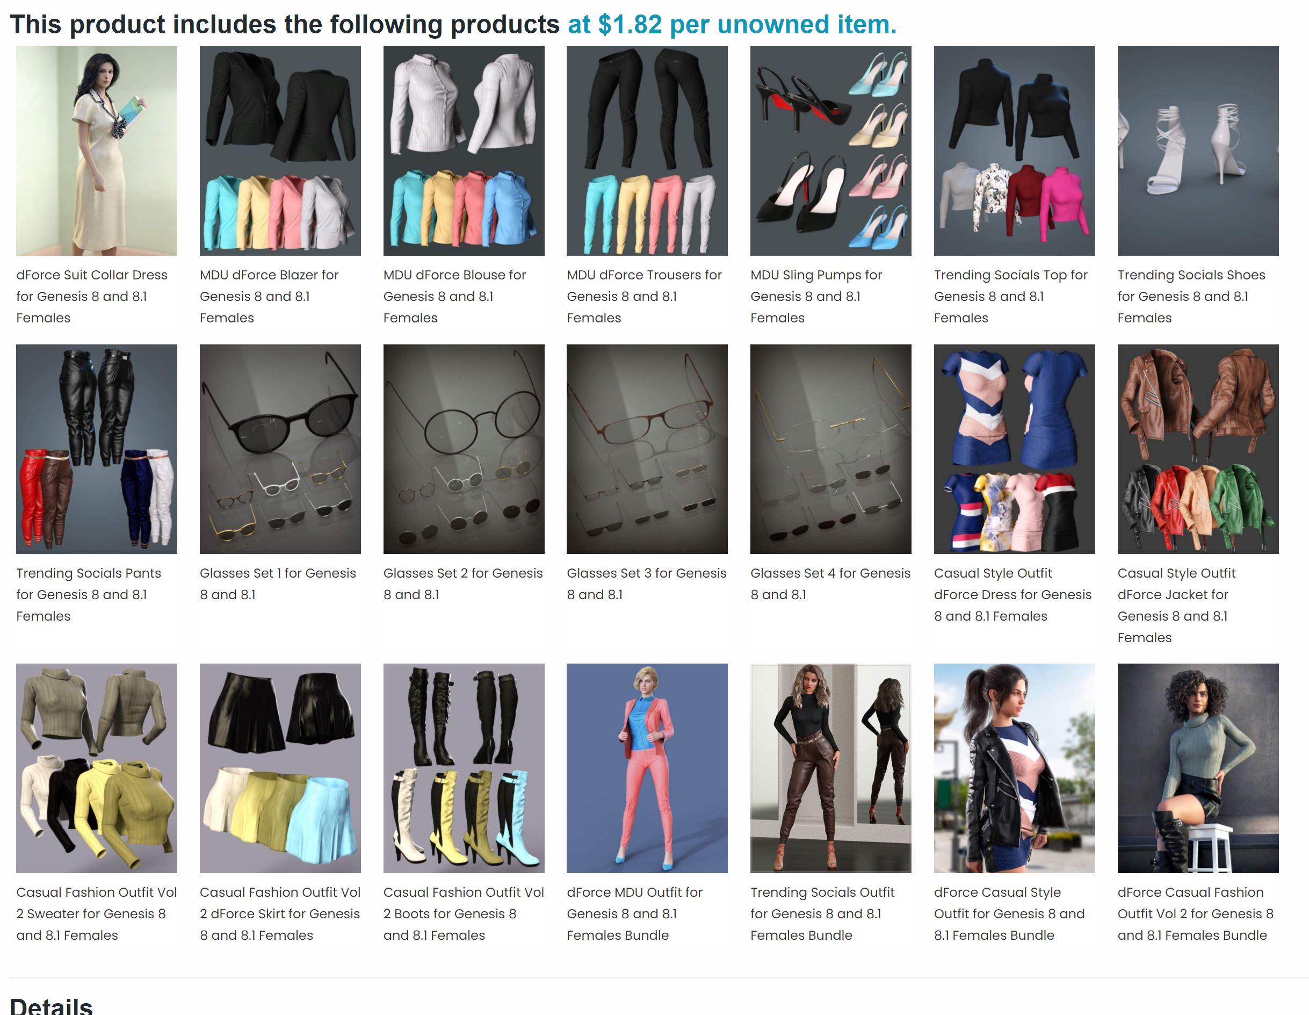Click Casual Fashion Vol 2 Boots image
The height and width of the screenshot is (1015, 1309).
(x=464, y=767)
